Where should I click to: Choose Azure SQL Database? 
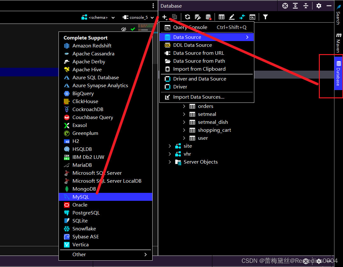click(106, 78)
